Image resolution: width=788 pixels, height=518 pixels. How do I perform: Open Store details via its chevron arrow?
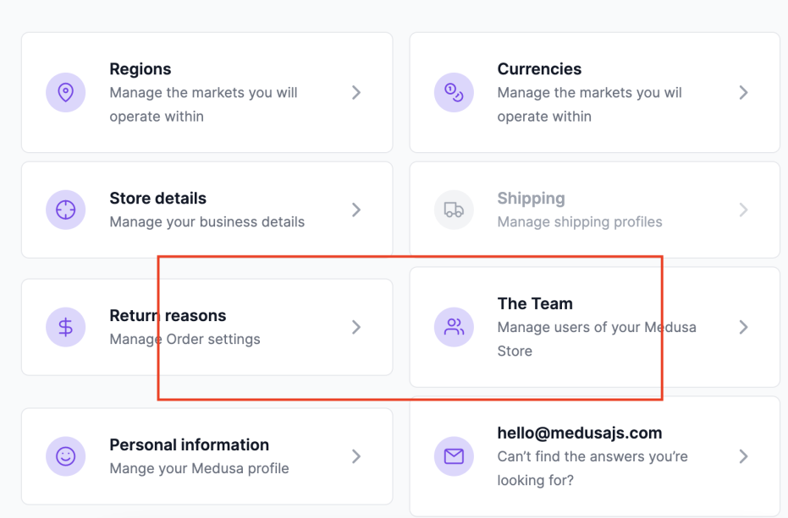pyautogui.click(x=356, y=210)
